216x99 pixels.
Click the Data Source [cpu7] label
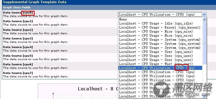(x=18, y=73)
